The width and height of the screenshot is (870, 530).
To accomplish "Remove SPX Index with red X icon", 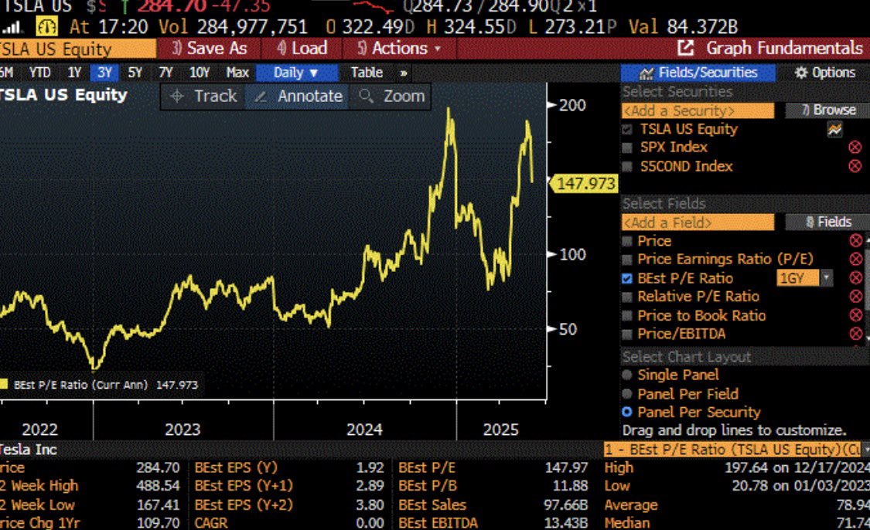I will pyautogui.click(x=855, y=147).
